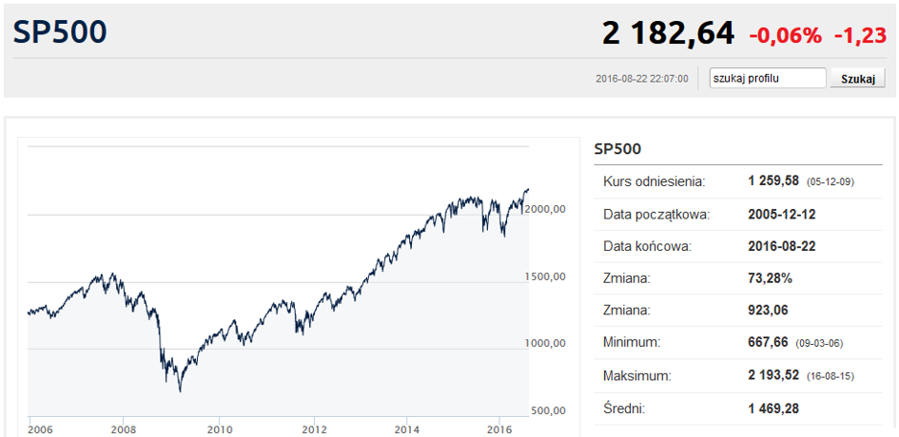Click the current price 2 182,64
The height and width of the screenshot is (437, 899).
[x=668, y=34]
